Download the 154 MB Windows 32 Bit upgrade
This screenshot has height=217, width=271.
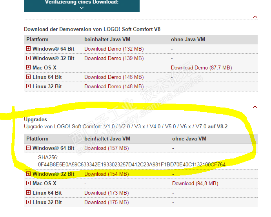pyautogui.click(x=107, y=174)
